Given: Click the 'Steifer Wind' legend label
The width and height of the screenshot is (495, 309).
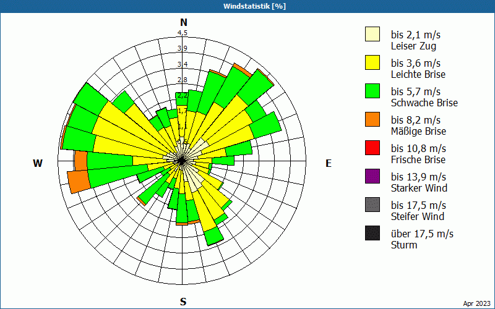Looking at the screenshot, I should (x=418, y=216).
